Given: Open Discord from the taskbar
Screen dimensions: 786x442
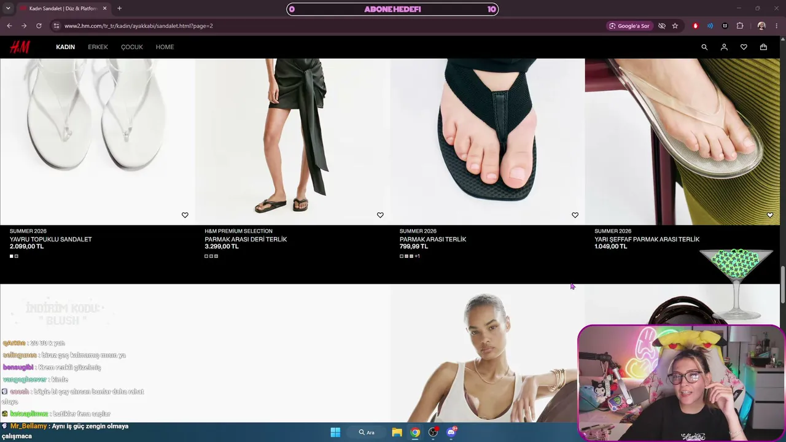Looking at the screenshot, I should tap(452, 432).
